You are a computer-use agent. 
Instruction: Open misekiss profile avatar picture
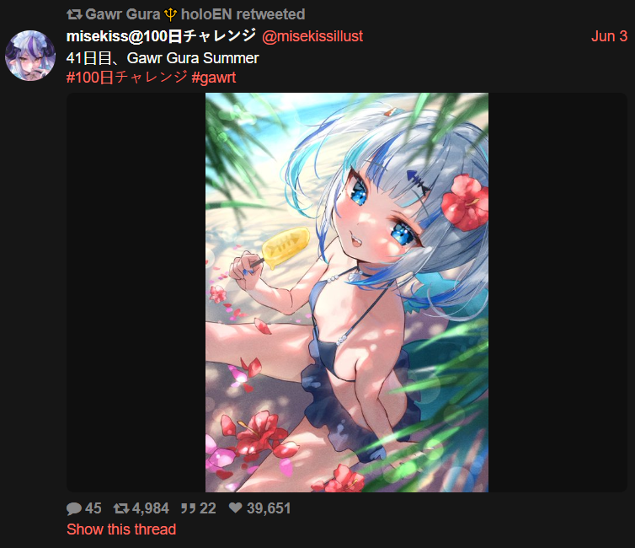point(30,56)
